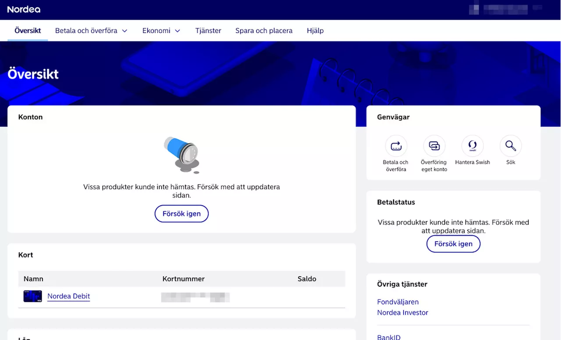Viewport: 561px width, 340px height.
Task: Open the Betala och överföra shortcut icon
Action: point(396,146)
